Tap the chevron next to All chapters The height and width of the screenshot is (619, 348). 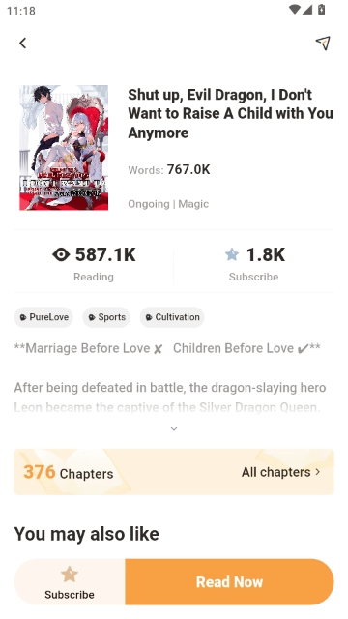(x=318, y=472)
